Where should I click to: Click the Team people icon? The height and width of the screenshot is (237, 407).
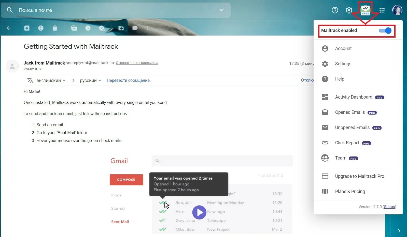tap(325, 158)
